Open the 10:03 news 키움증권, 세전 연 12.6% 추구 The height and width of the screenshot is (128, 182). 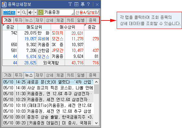[x=48, y=111]
